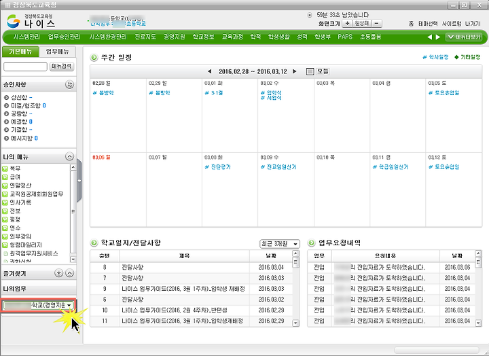Open 시스템환경관리 menu
Viewport: 489px width, 356px height.
point(108,37)
